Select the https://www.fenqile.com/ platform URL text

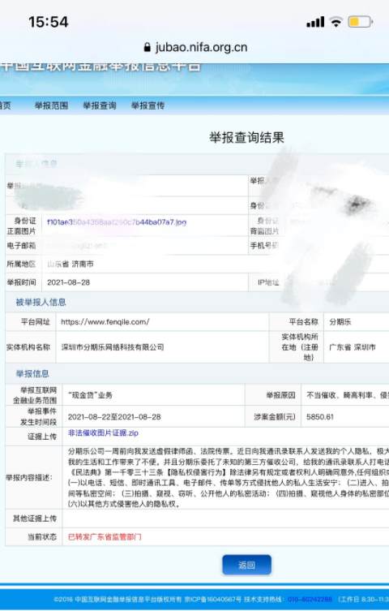(105, 322)
